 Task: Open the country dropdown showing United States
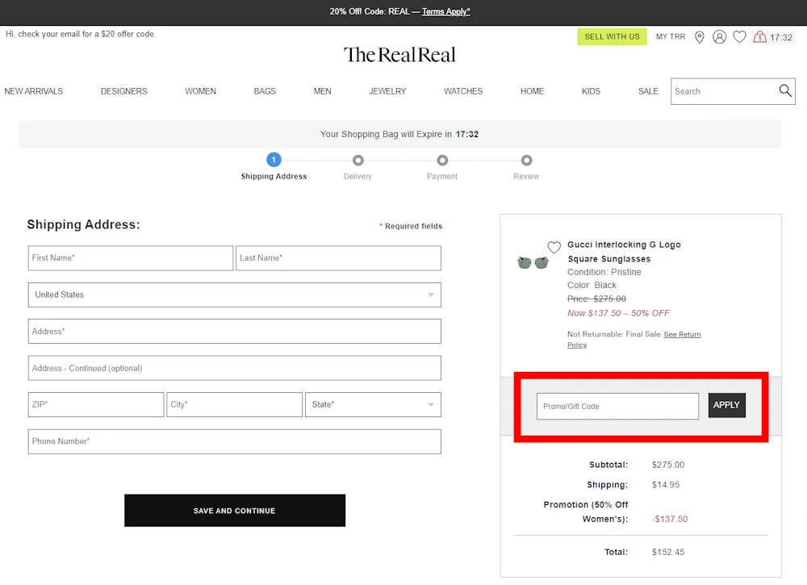(234, 295)
